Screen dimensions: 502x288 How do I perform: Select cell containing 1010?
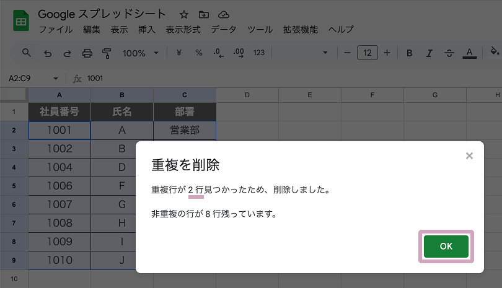click(x=59, y=260)
